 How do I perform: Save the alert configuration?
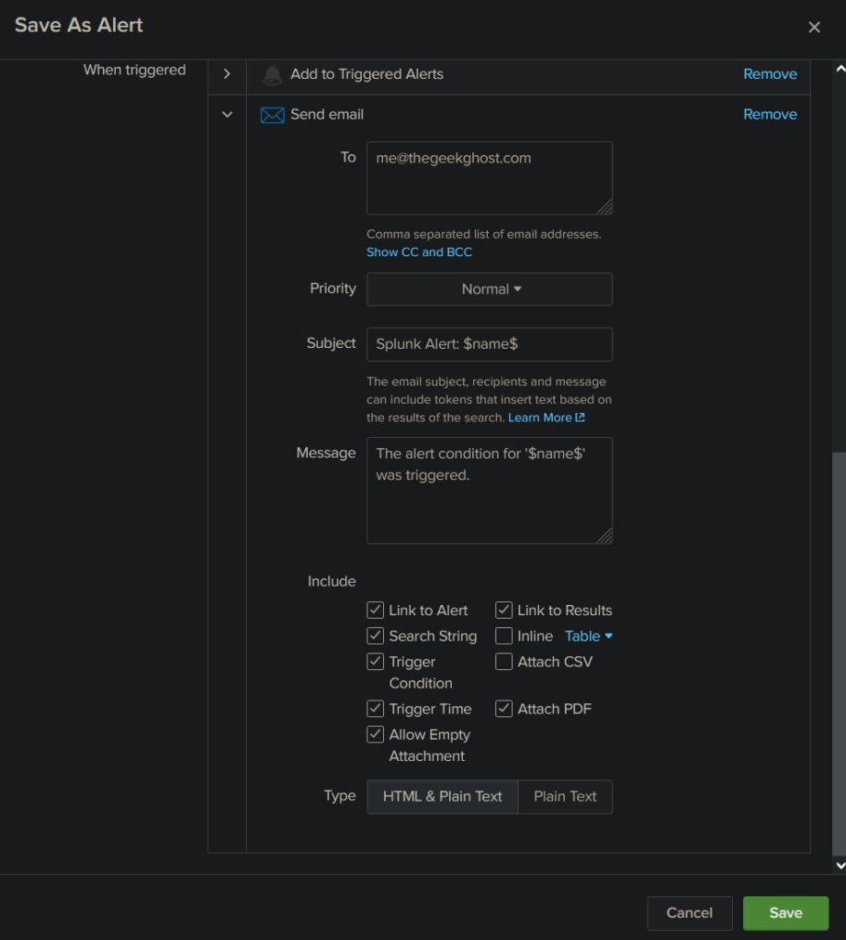click(x=785, y=912)
